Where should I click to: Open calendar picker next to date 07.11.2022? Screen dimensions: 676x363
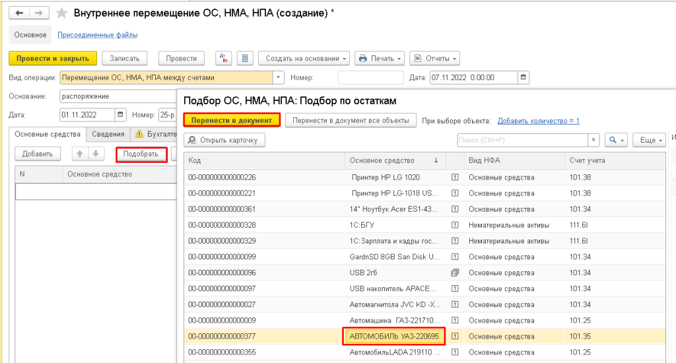[x=524, y=77]
